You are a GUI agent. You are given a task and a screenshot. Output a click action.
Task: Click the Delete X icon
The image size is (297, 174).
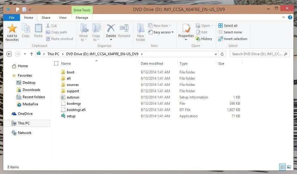click(111, 28)
